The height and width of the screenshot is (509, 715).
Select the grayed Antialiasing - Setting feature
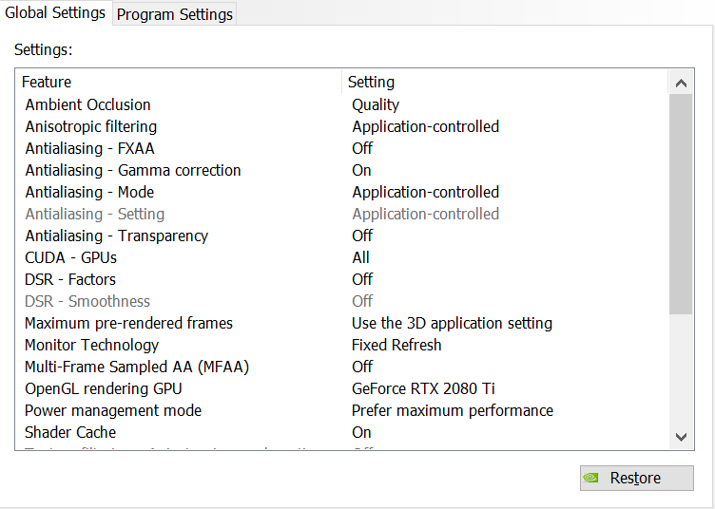[95, 214]
